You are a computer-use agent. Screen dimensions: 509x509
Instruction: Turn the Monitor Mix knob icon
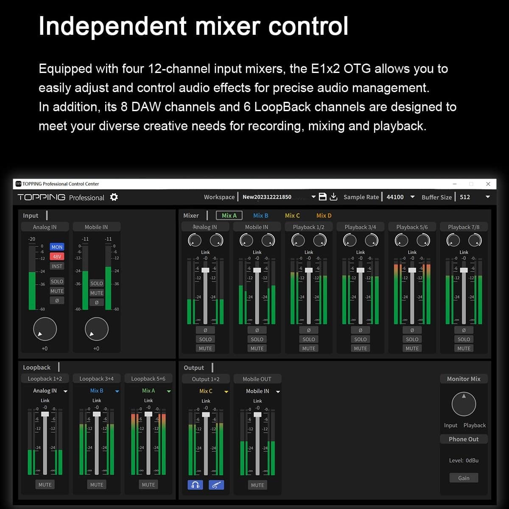point(464,404)
